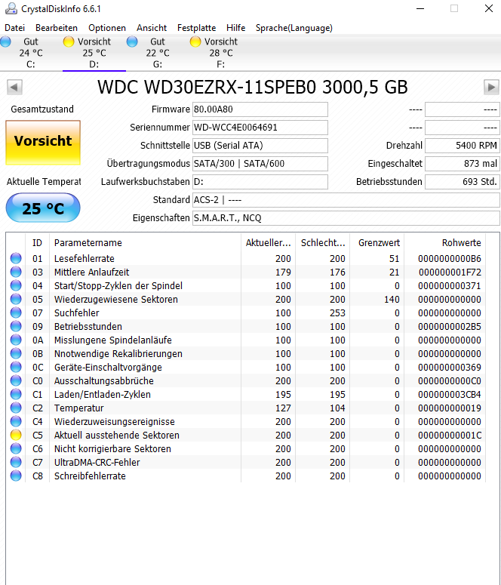Click the Standard field ACS-2
The image size is (501, 585).
[x=346, y=200]
